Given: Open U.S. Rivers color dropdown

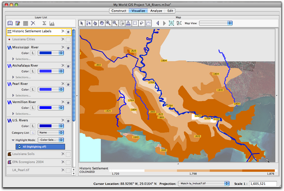Looking at the screenshot, I should tap(51, 126).
